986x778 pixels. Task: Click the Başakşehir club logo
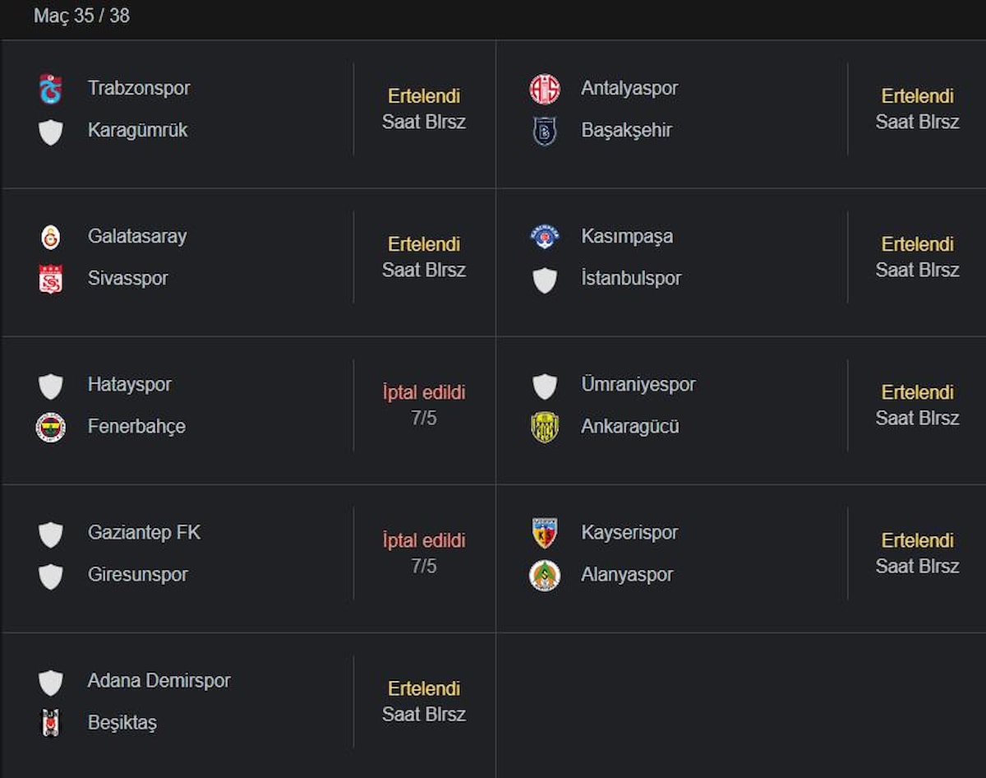click(x=544, y=131)
